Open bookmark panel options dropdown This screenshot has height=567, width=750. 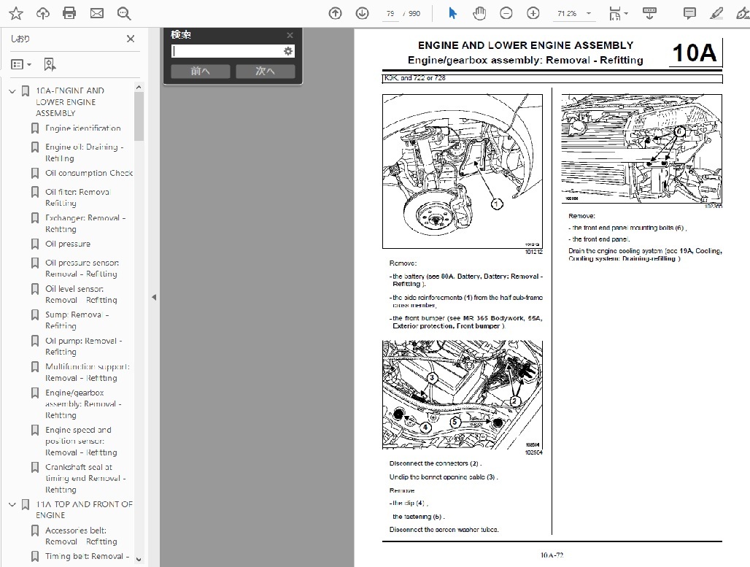22,64
